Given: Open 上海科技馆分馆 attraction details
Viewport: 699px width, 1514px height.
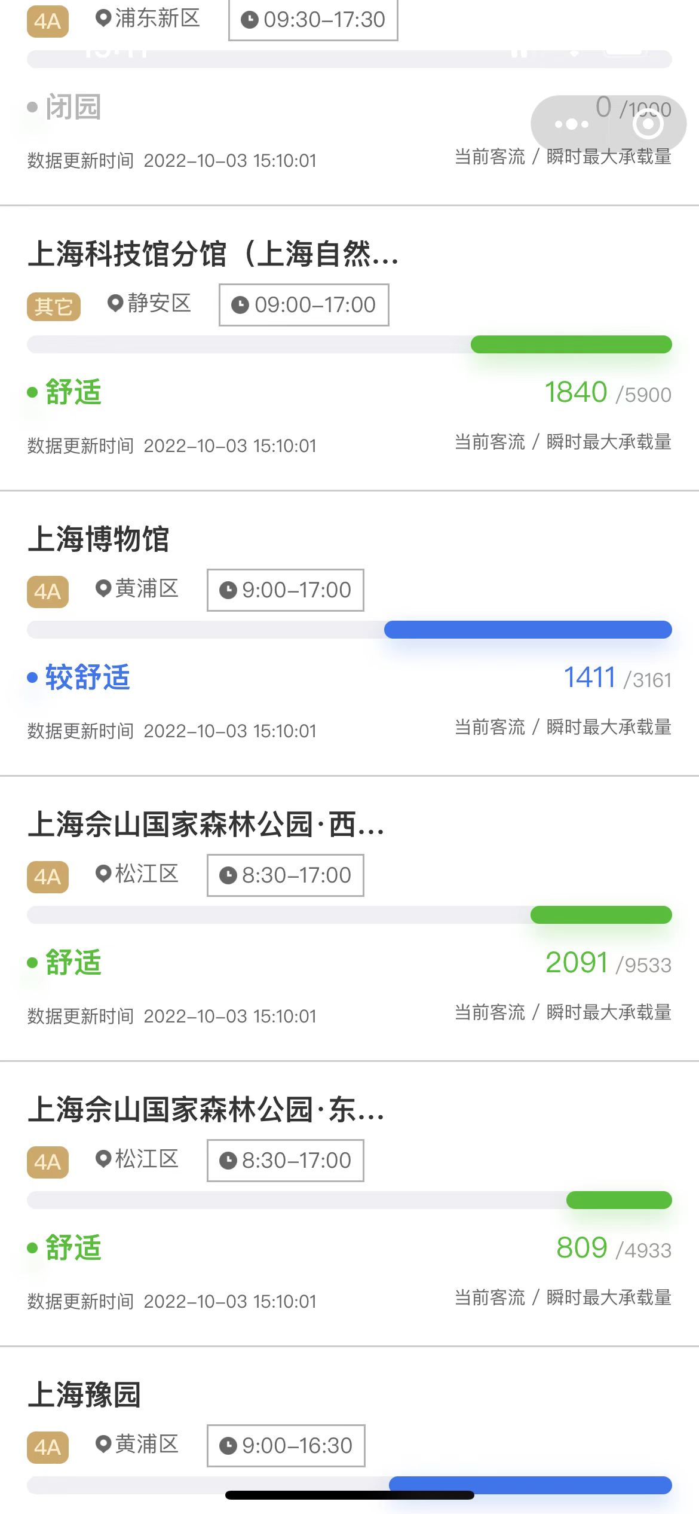Looking at the screenshot, I should [213, 254].
